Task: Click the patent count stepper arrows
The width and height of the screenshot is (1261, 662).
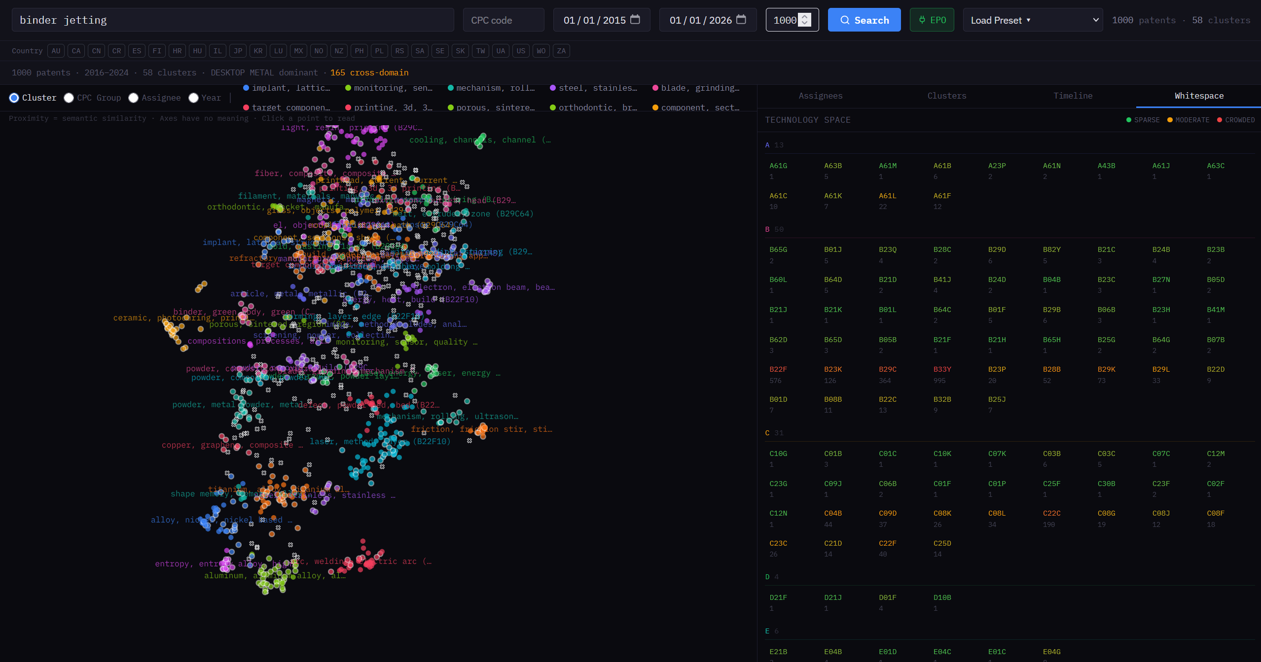Action: click(x=805, y=20)
